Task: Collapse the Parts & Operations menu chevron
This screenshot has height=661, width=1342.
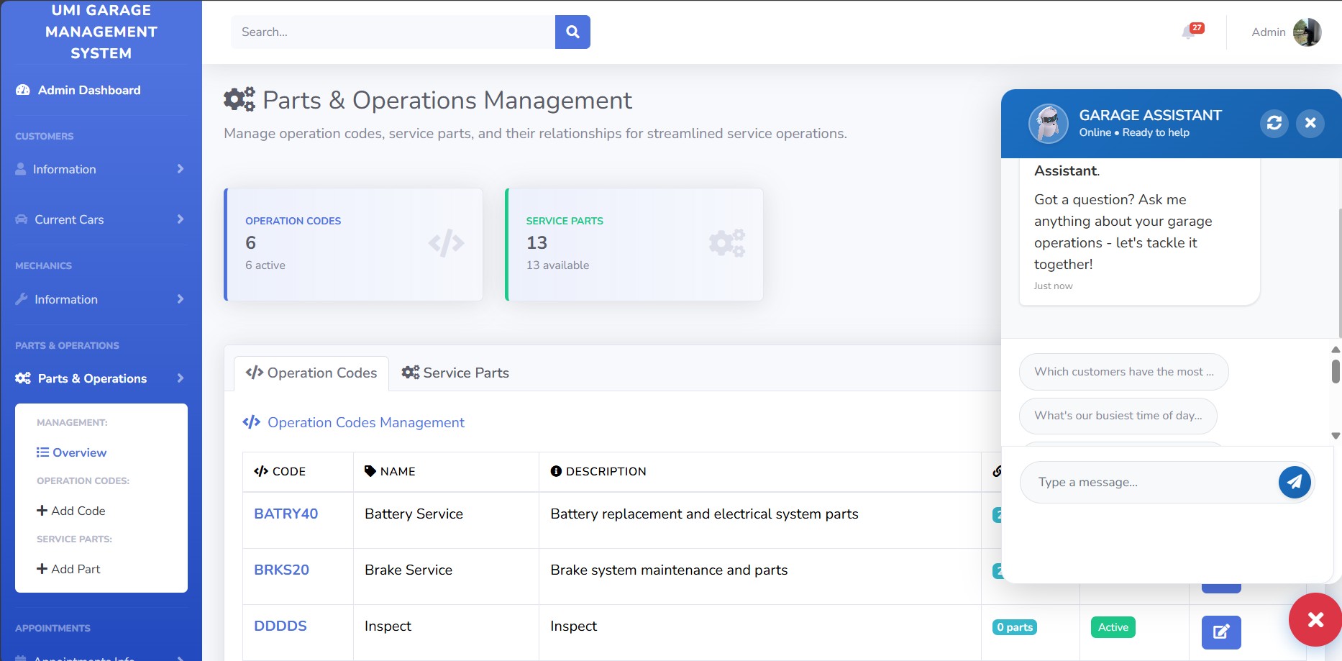Action: [x=181, y=378]
